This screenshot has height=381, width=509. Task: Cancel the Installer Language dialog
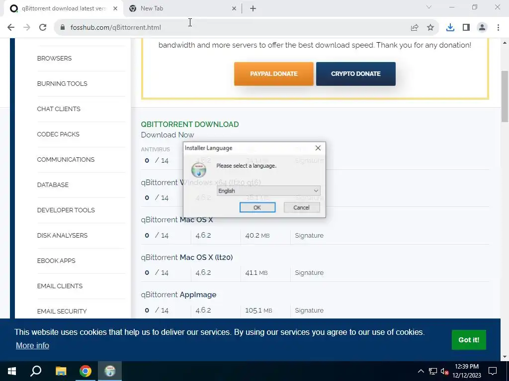(x=302, y=207)
